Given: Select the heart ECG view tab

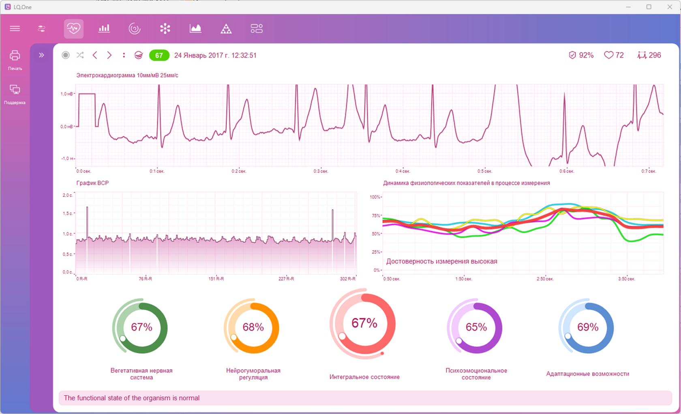Looking at the screenshot, I should (x=74, y=29).
